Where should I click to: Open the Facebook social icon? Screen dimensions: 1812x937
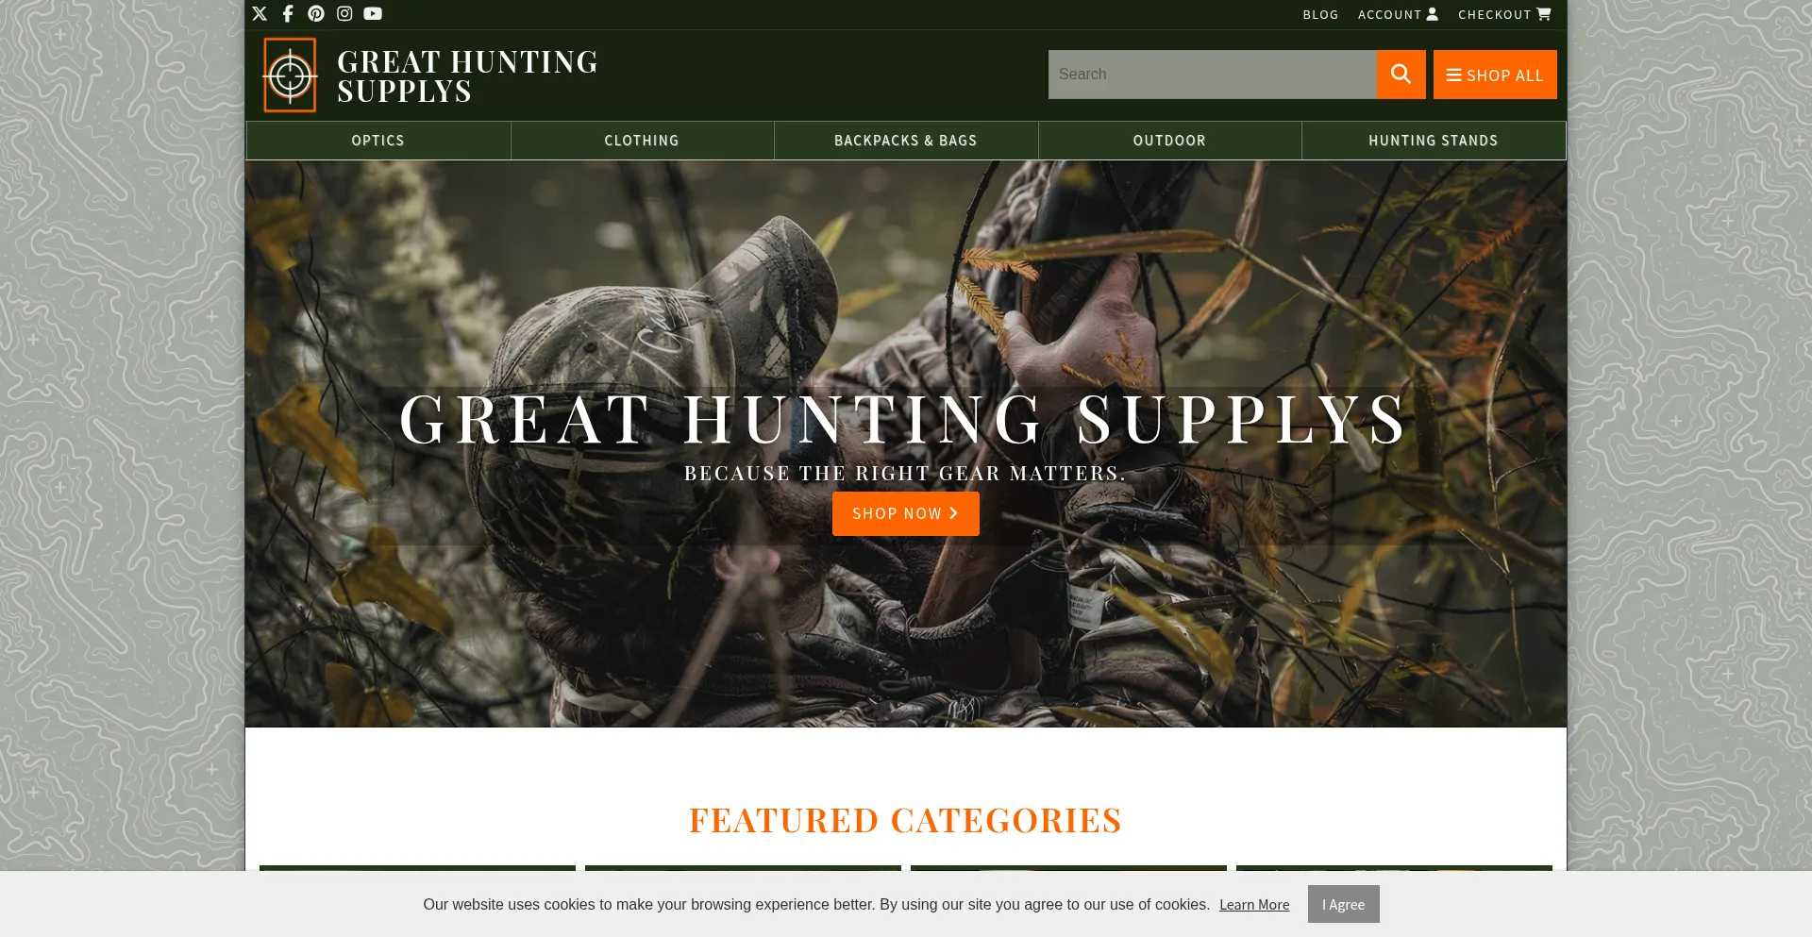288,13
